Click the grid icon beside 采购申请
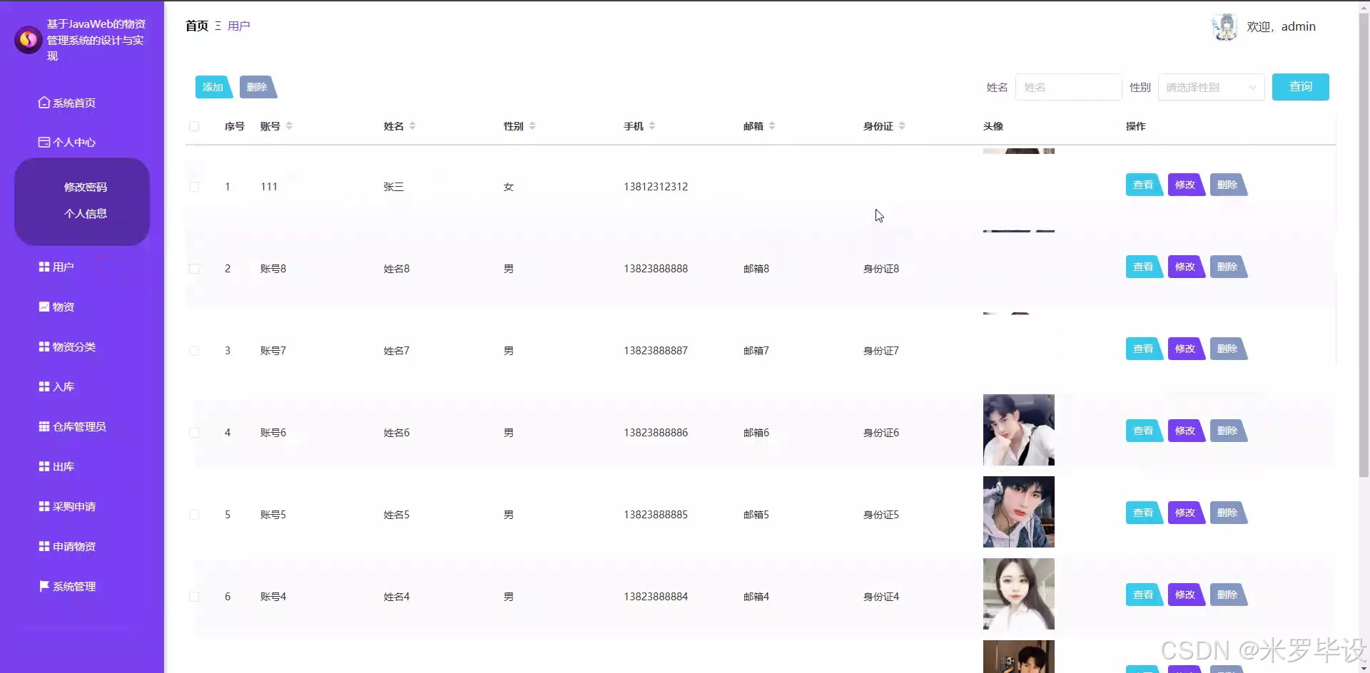The image size is (1370, 673). coord(44,506)
